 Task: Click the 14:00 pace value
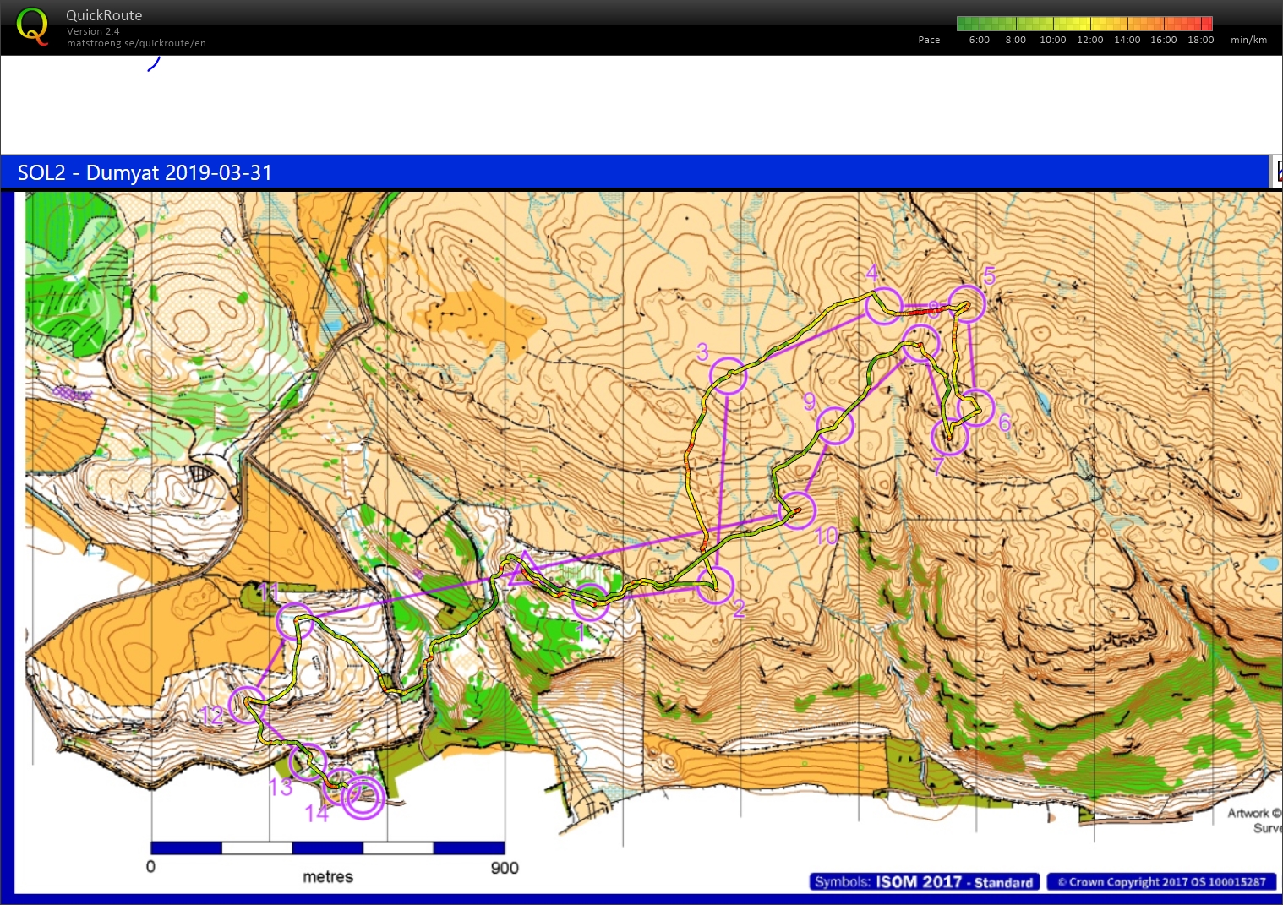point(1127,40)
